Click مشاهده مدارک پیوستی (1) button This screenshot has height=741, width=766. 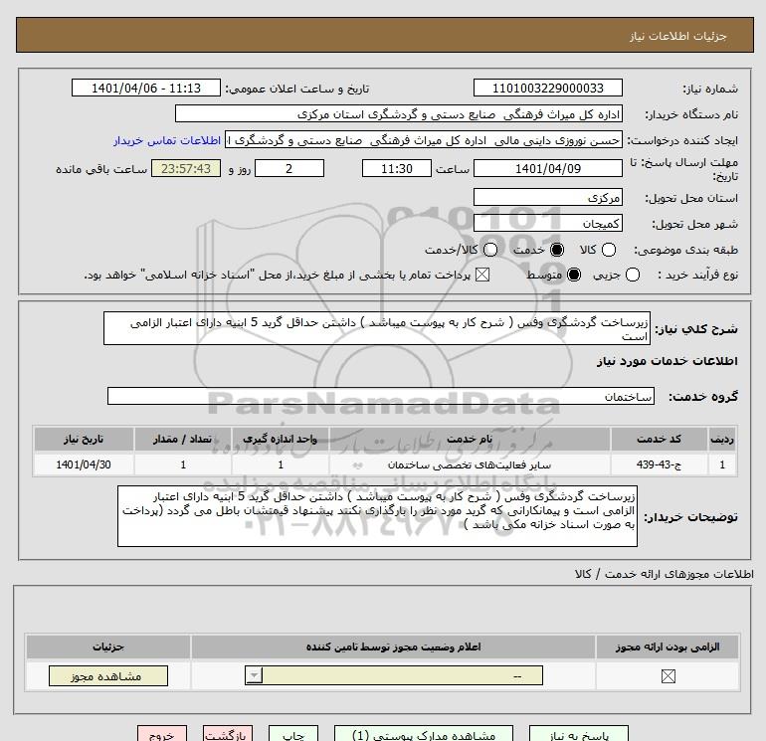(424, 734)
